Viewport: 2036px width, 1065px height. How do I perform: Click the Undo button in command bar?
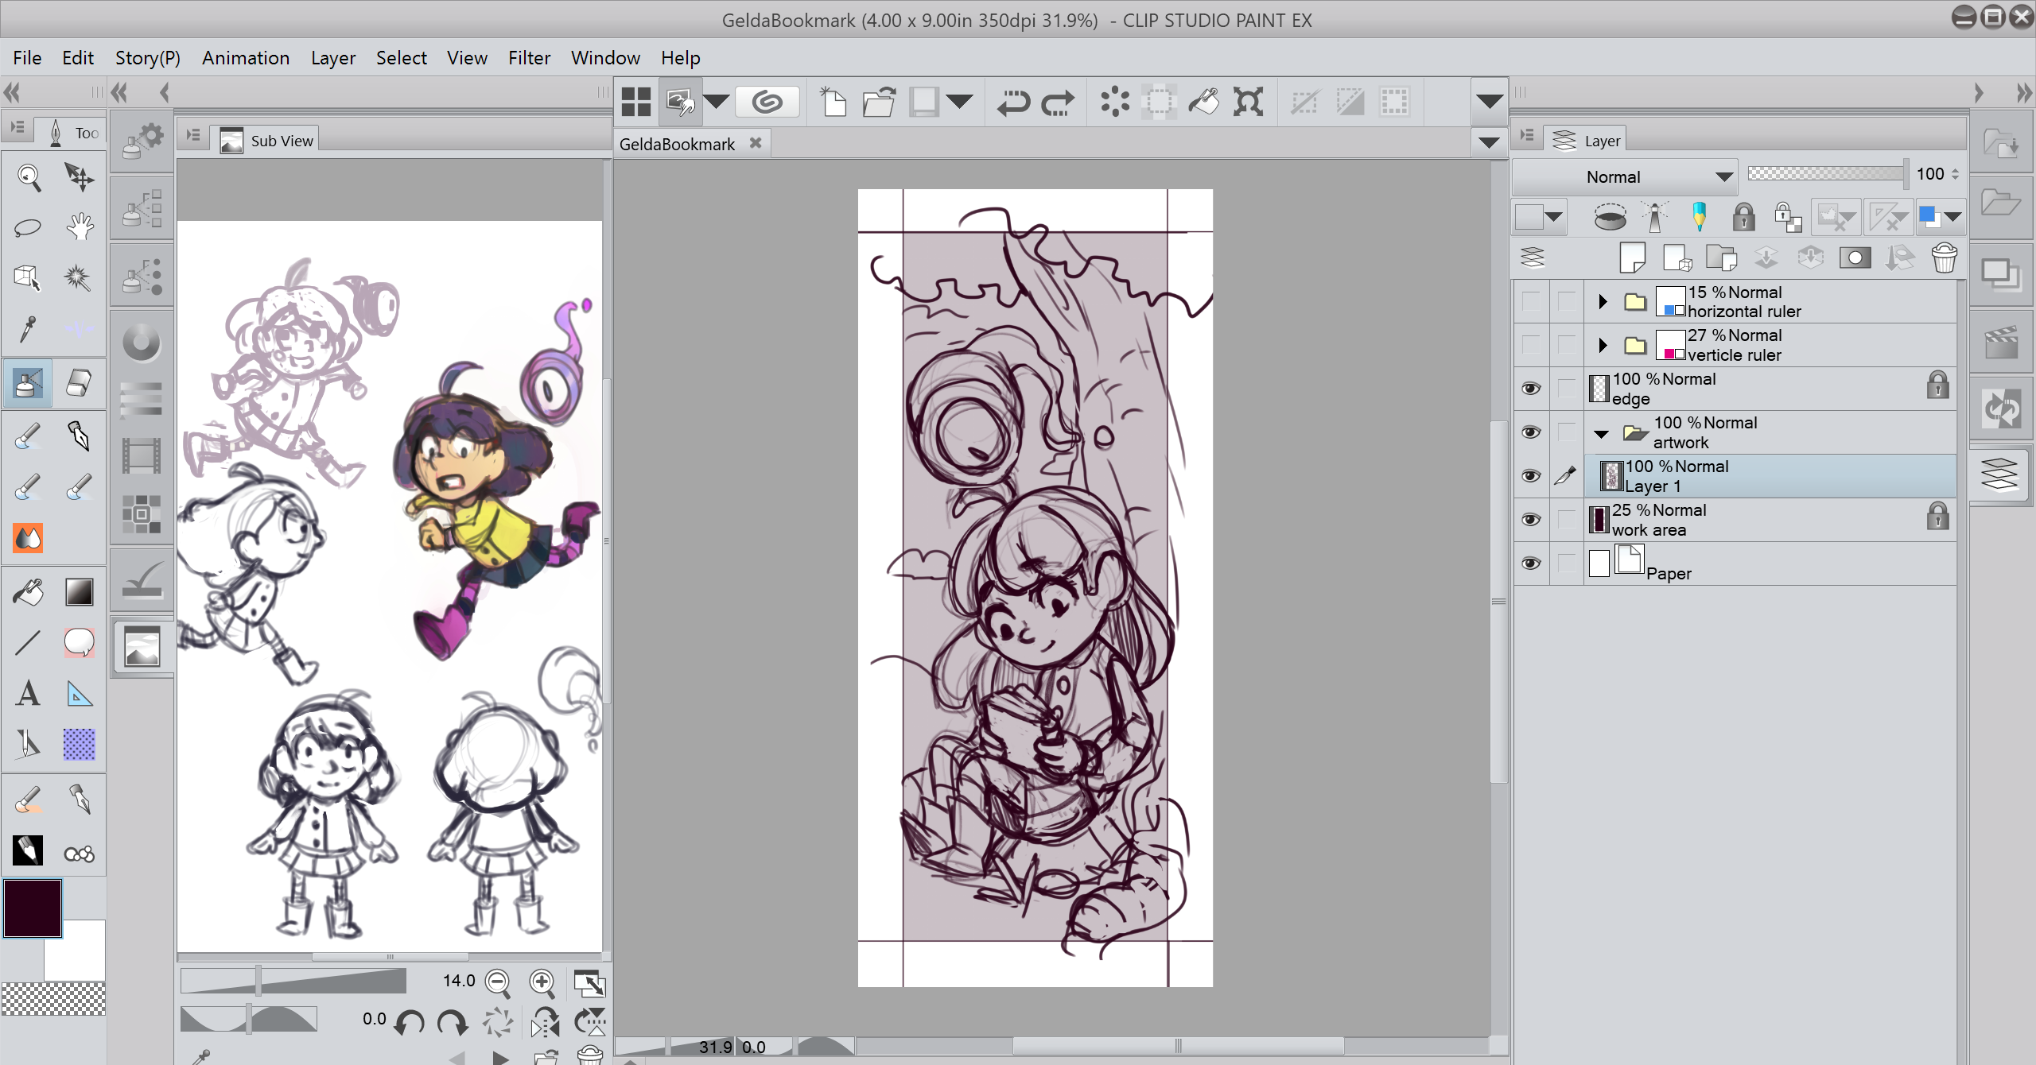(1012, 103)
